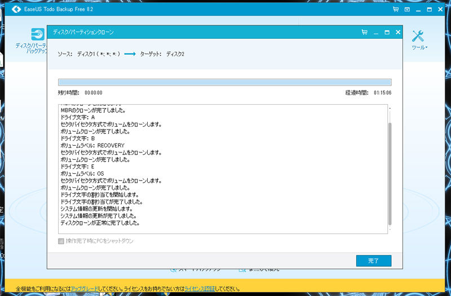Viewport: 451px width, 296px height.
Task: Close the disk clone dialog
Action: [x=398, y=32]
